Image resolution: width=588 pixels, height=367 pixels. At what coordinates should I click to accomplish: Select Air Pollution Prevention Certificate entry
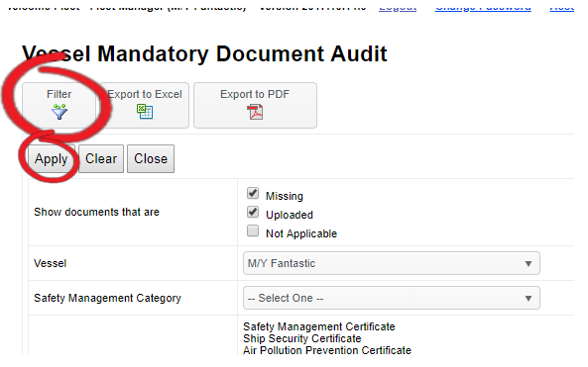pyautogui.click(x=327, y=350)
